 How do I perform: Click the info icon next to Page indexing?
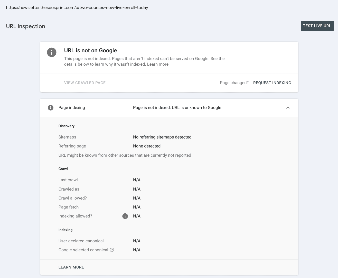click(51, 108)
